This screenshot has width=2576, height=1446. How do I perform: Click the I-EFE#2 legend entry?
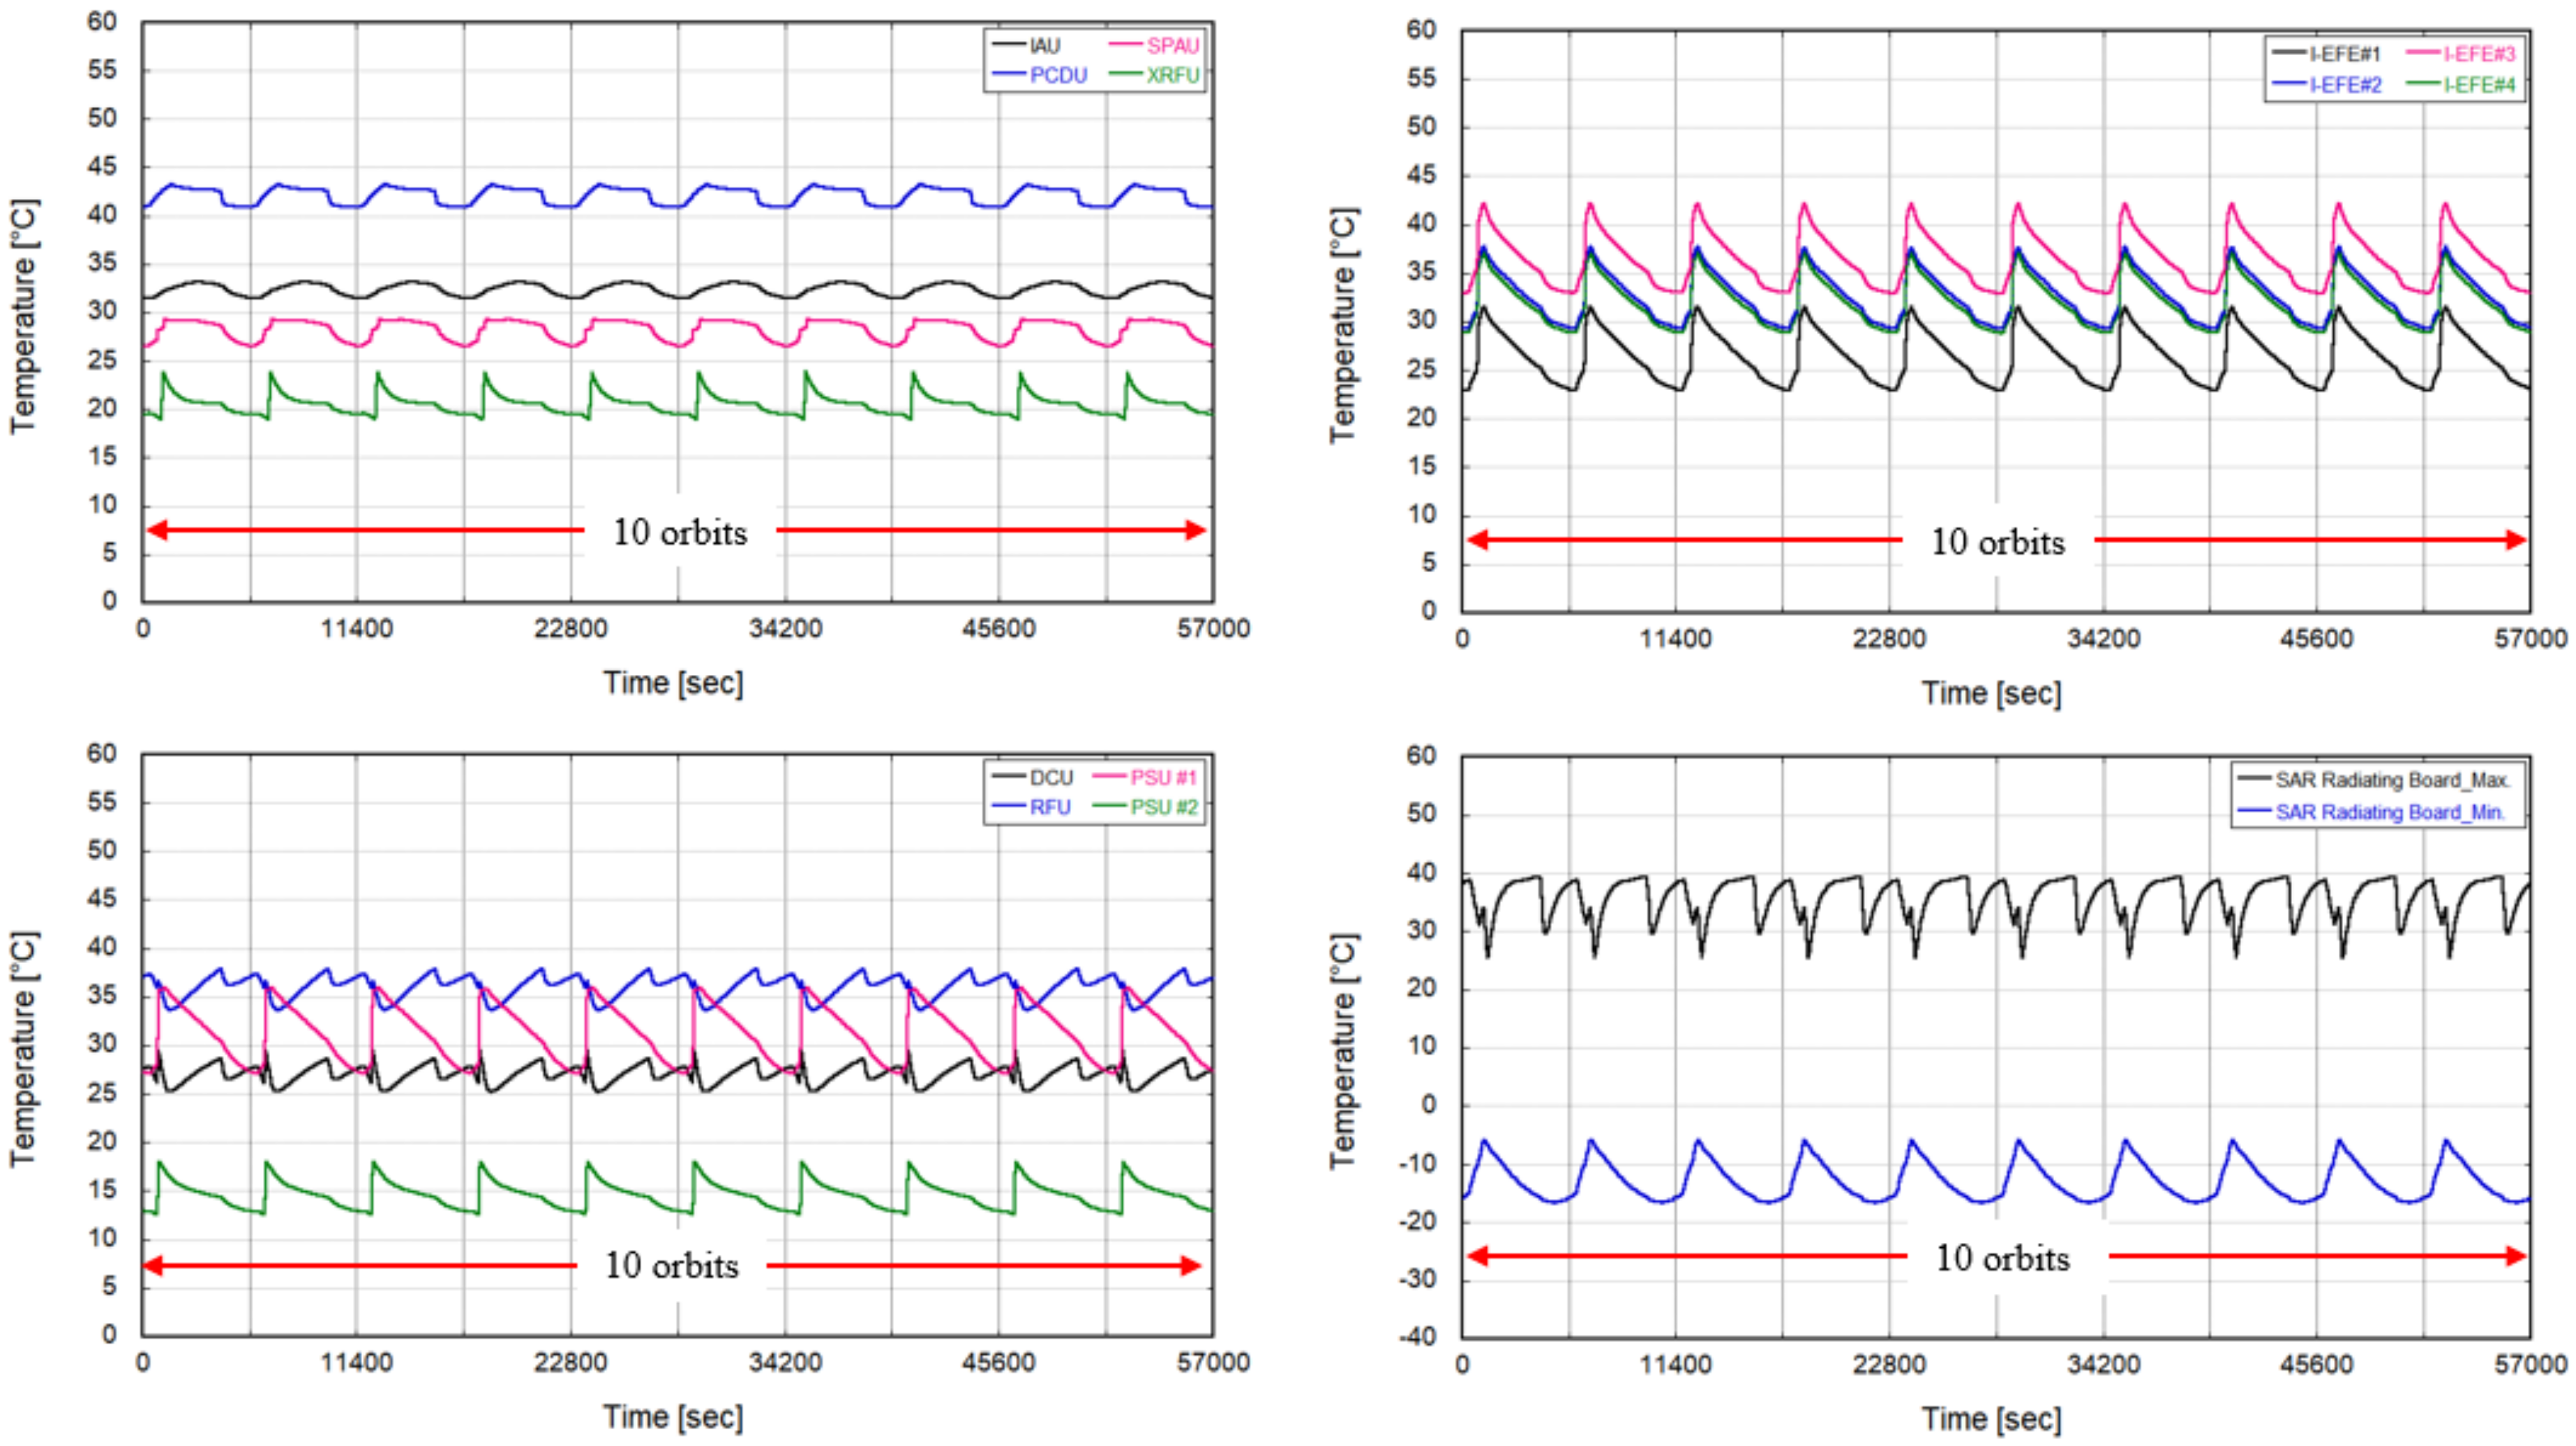pyautogui.click(x=2345, y=85)
